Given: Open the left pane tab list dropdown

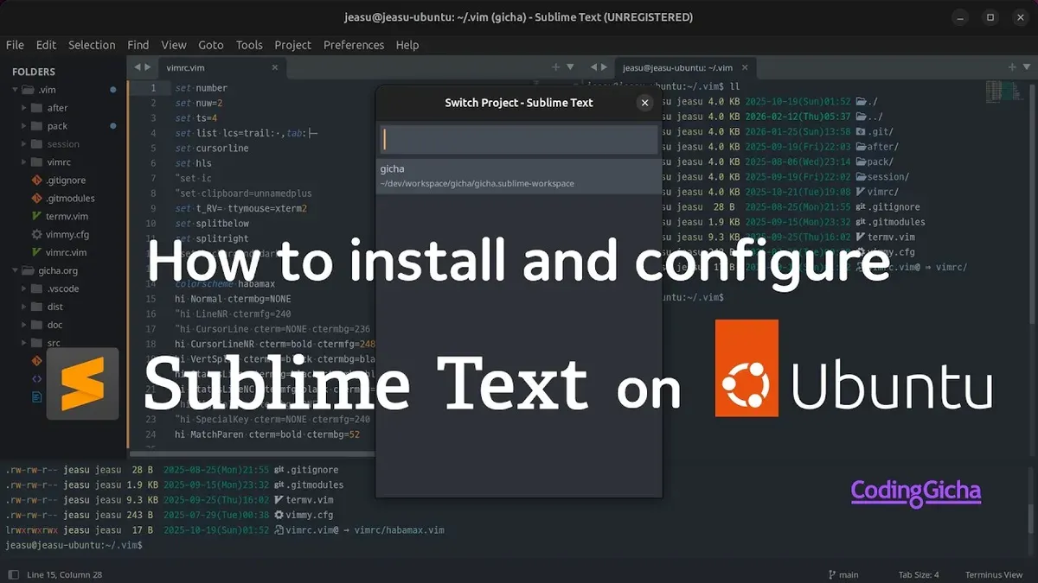Looking at the screenshot, I should tap(570, 67).
